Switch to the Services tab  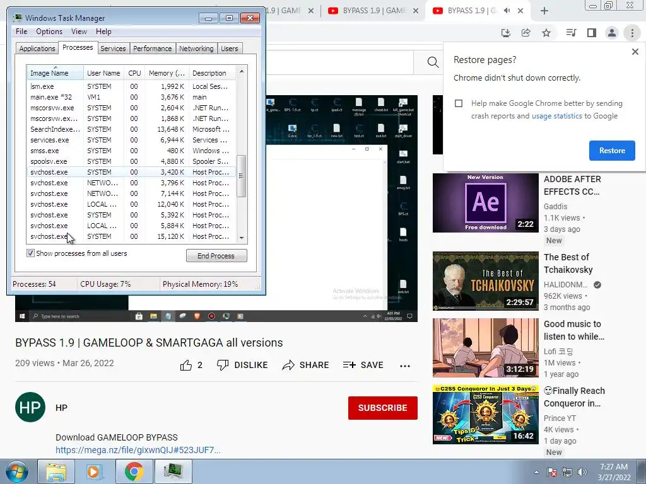tap(113, 49)
